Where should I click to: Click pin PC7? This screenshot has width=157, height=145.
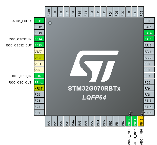[149, 76]
